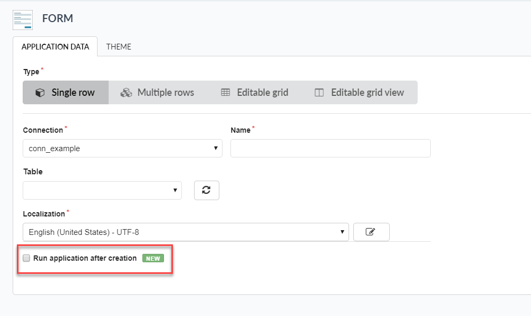Enable Run application after creation checkbox
The width and height of the screenshot is (531, 316).
26,258
